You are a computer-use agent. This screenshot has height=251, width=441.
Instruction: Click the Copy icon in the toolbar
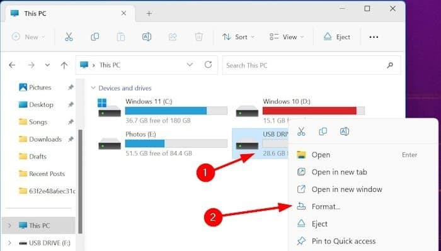pyautogui.click(x=94, y=36)
